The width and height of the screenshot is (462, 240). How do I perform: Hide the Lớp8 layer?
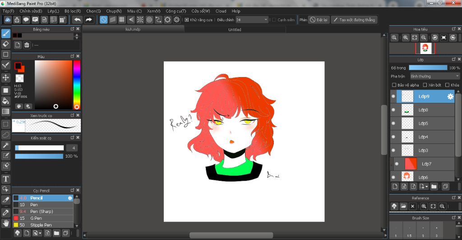(x=393, y=110)
